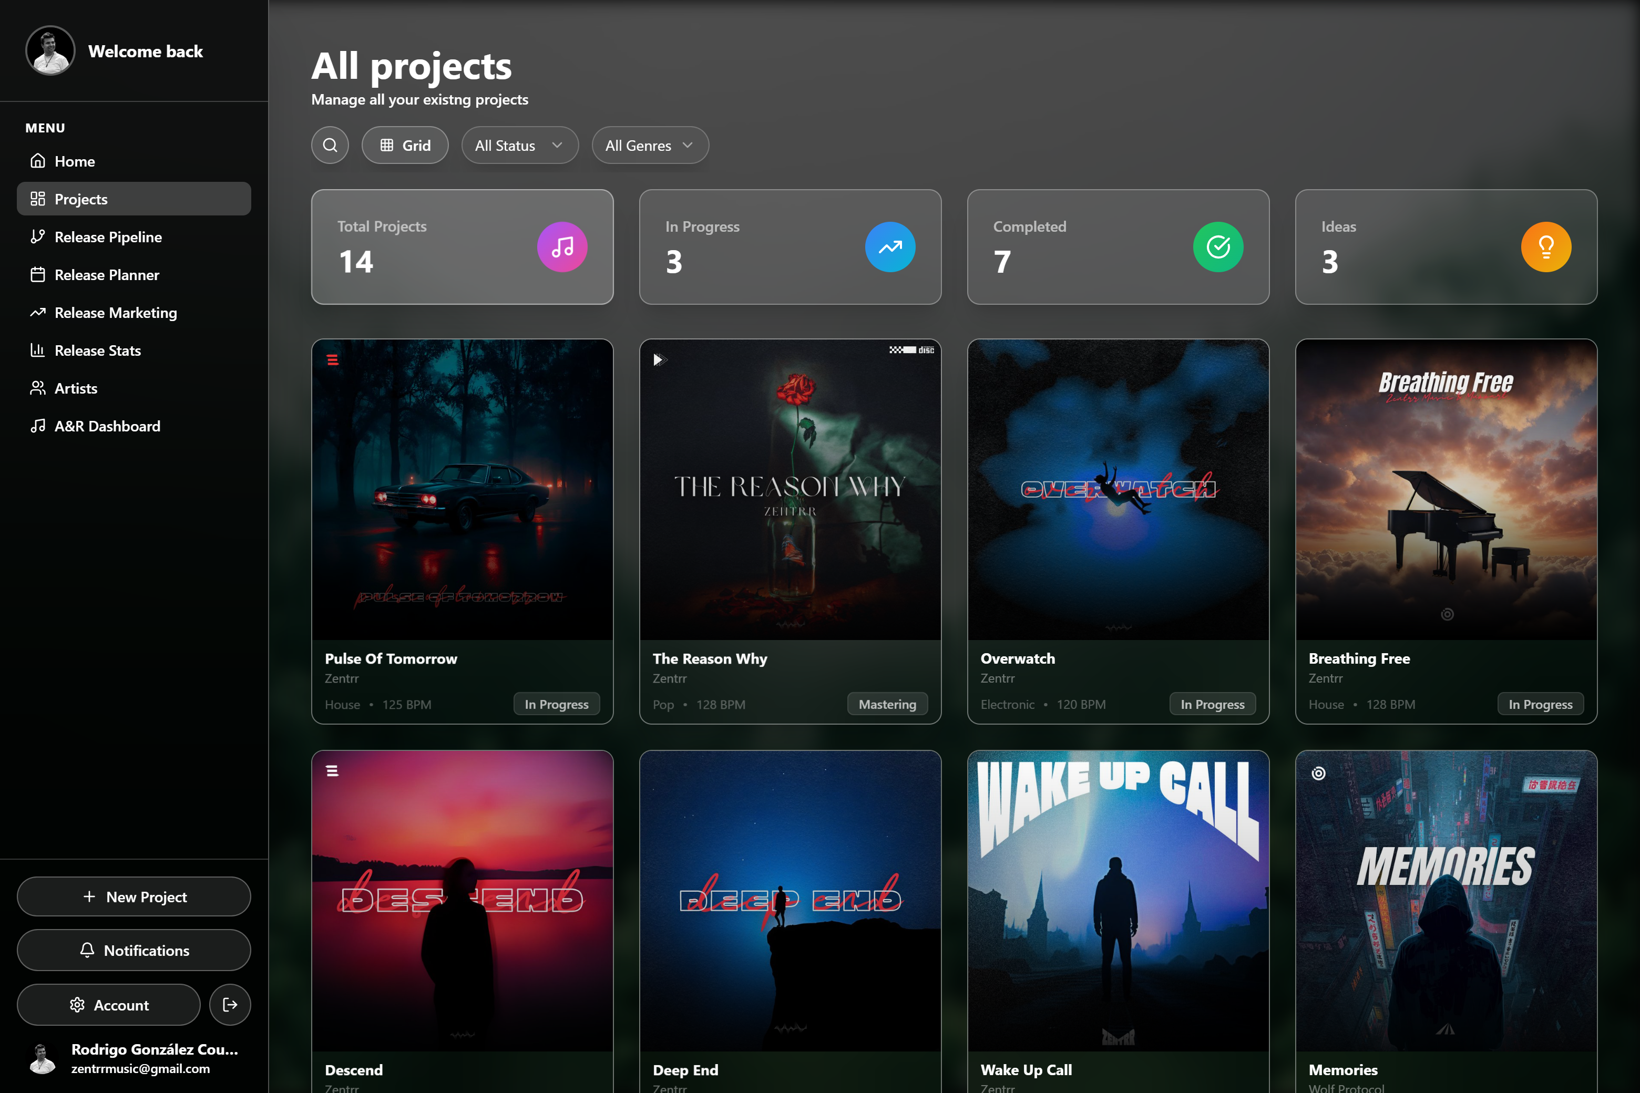Viewport: 1640px width, 1093px height.
Task: Open the All Status dropdown
Action: click(519, 145)
